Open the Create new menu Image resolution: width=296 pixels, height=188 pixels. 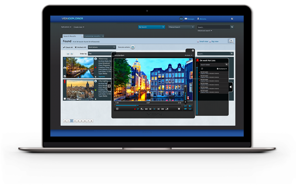(x=79, y=27)
